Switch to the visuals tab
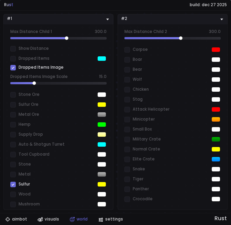The image size is (231, 225). (x=48, y=219)
